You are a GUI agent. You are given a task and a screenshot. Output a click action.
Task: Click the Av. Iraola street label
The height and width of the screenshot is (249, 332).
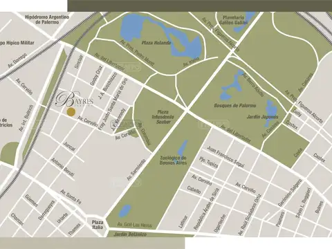191,62
